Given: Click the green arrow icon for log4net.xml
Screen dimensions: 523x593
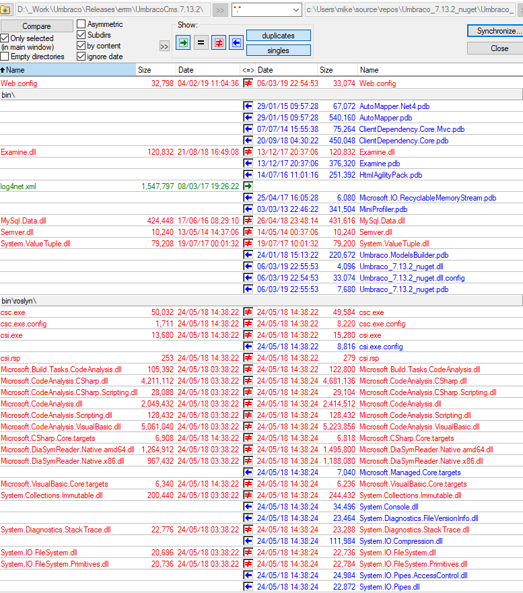Looking at the screenshot, I should pos(248,186).
